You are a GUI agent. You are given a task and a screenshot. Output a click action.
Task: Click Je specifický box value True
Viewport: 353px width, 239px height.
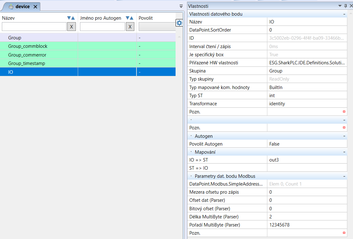click(x=307, y=54)
